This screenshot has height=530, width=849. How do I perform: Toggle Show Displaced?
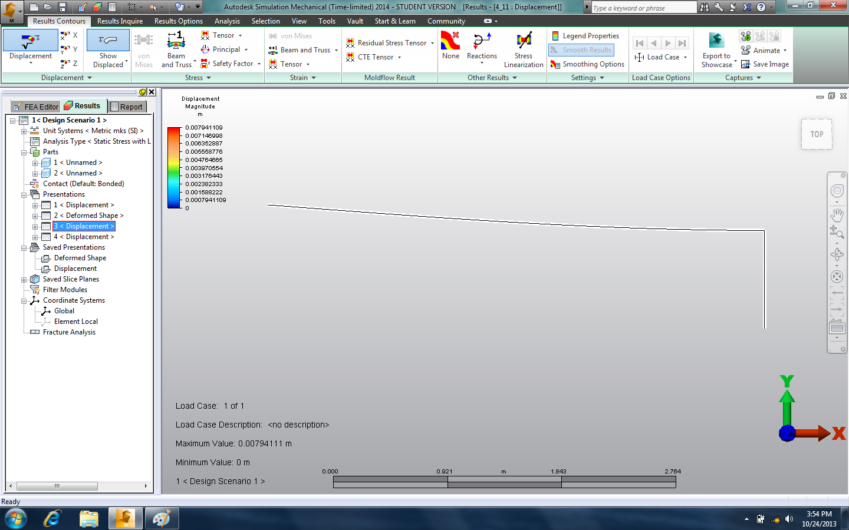coord(108,49)
